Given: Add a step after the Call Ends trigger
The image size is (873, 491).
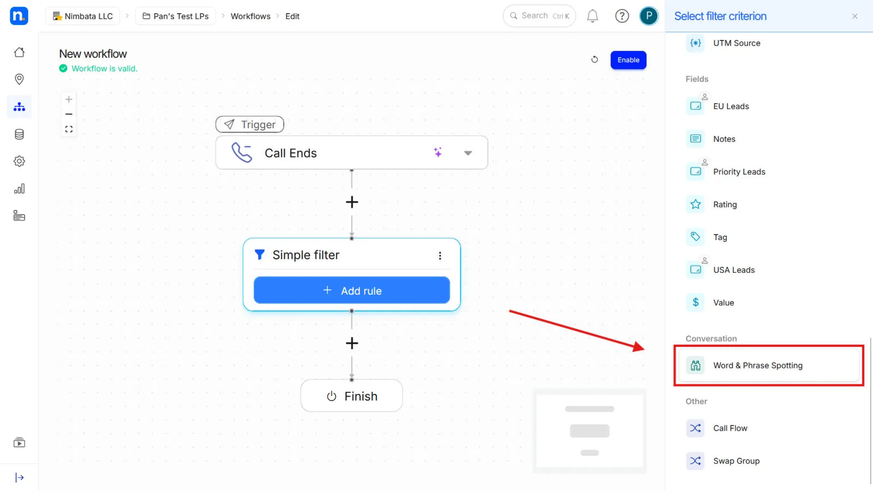Looking at the screenshot, I should pos(352,202).
